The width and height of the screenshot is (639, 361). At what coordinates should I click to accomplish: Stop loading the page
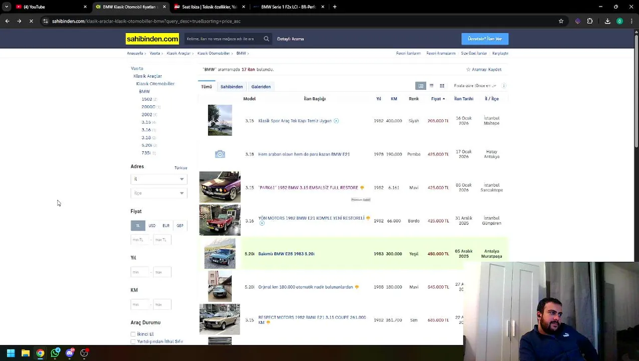click(31, 21)
